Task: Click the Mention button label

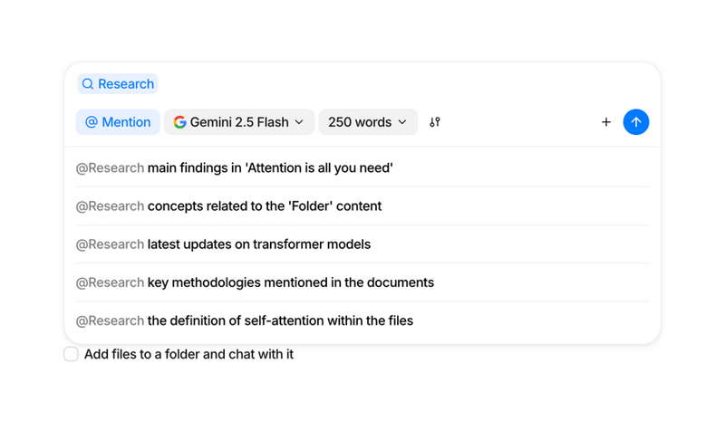Action: (126, 122)
